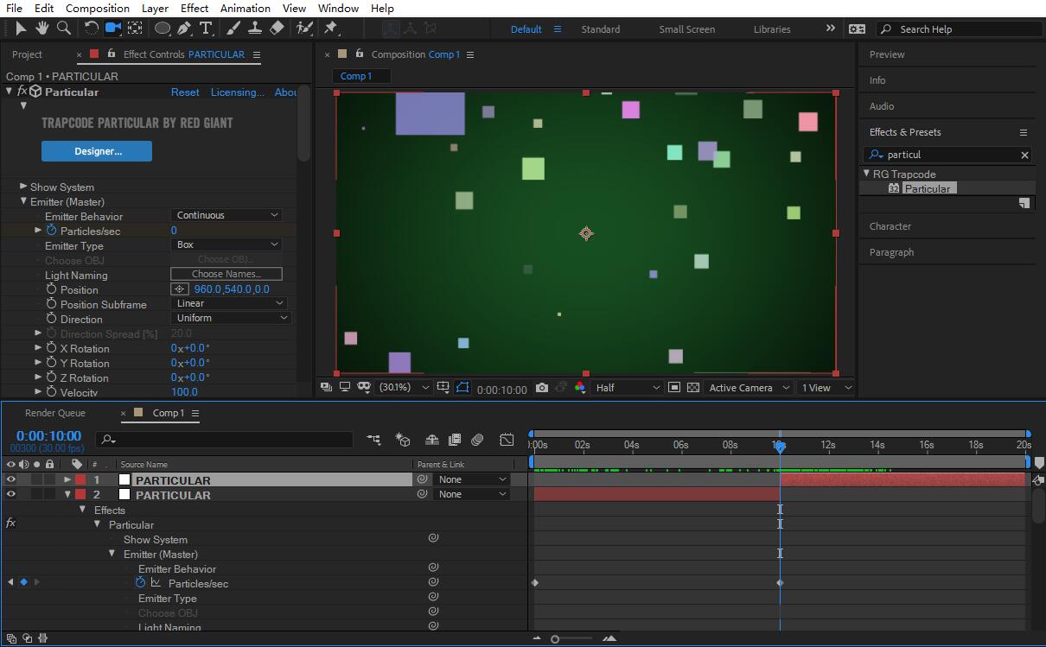
Task: Select the Hand tool
Action: tap(42, 29)
